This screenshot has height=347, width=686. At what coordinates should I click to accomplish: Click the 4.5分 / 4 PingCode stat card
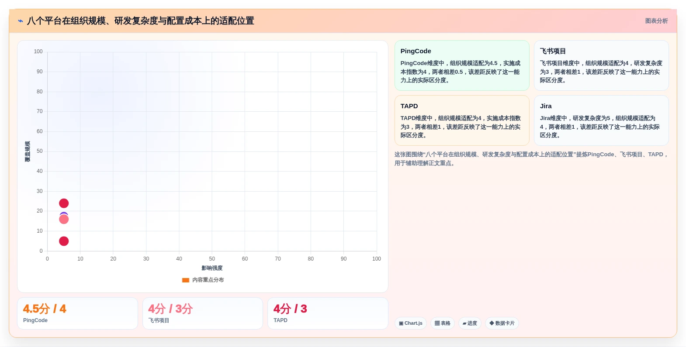click(x=77, y=313)
